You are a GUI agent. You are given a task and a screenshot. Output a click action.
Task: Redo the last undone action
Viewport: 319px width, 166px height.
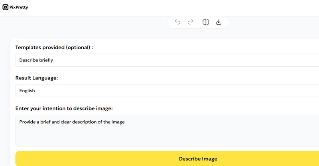190,22
